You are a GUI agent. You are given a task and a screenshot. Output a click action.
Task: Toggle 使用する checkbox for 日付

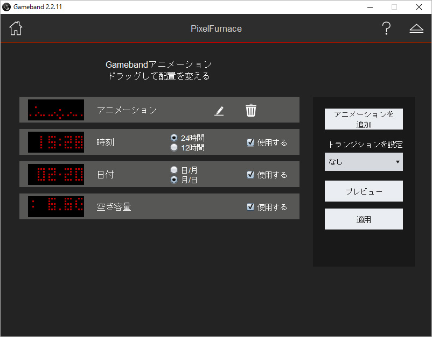pyautogui.click(x=250, y=175)
